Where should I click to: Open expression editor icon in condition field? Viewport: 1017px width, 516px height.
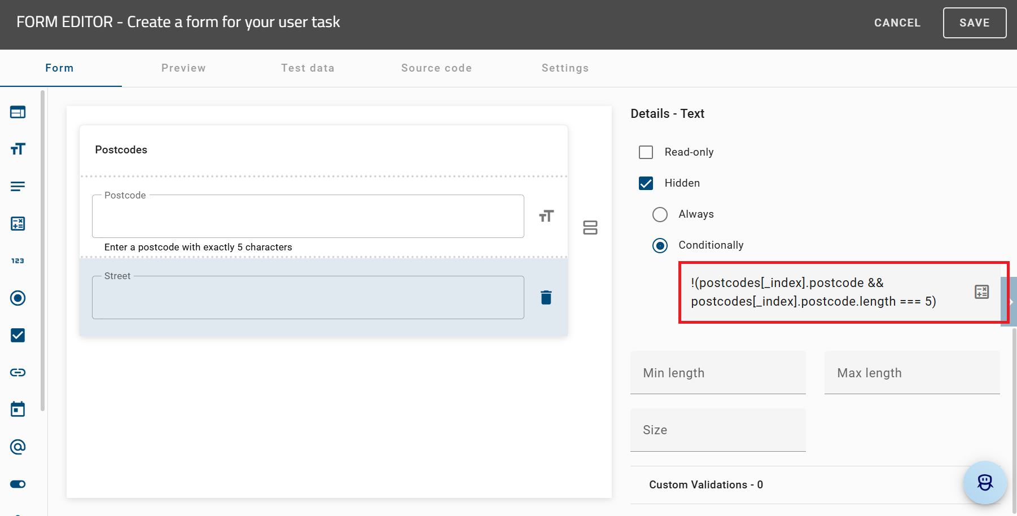(982, 292)
